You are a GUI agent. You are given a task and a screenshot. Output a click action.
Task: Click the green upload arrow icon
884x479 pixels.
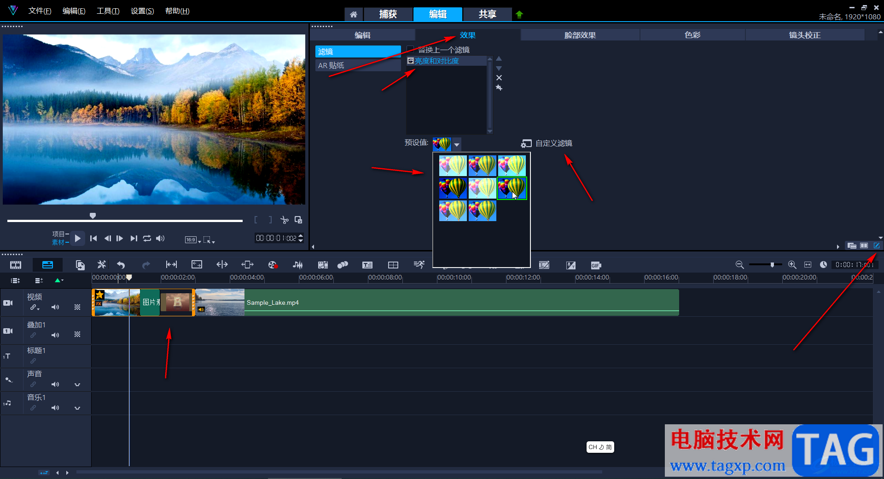click(519, 14)
